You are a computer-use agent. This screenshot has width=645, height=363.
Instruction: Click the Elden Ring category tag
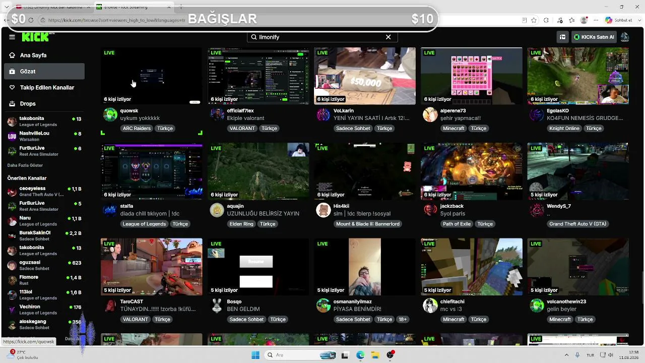tap(241, 224)
